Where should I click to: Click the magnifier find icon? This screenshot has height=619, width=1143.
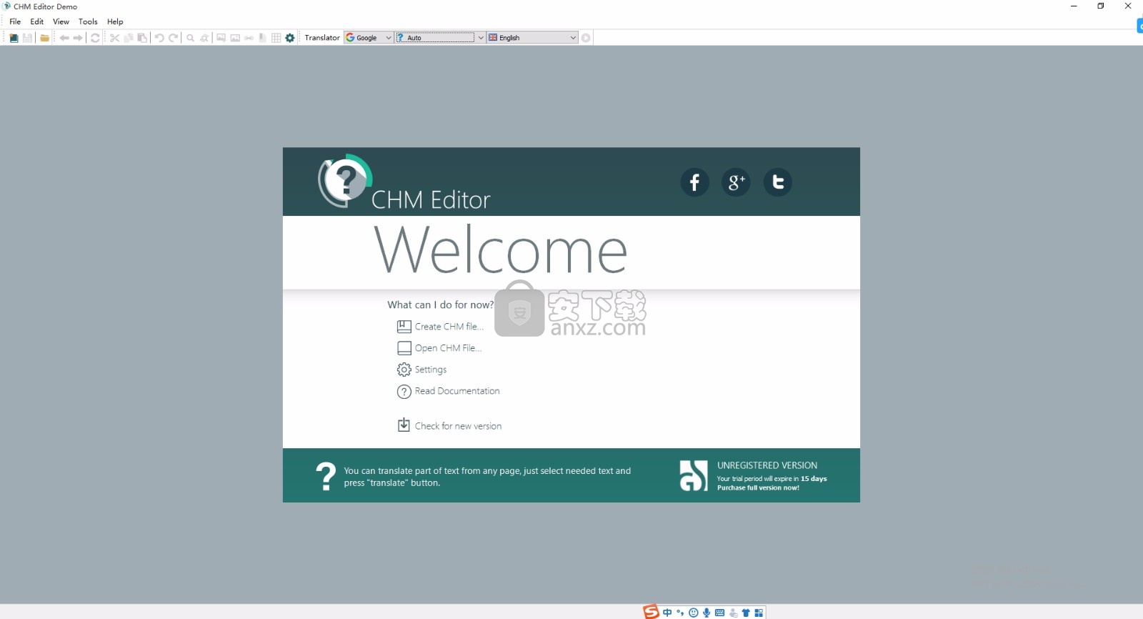point(191,38)
